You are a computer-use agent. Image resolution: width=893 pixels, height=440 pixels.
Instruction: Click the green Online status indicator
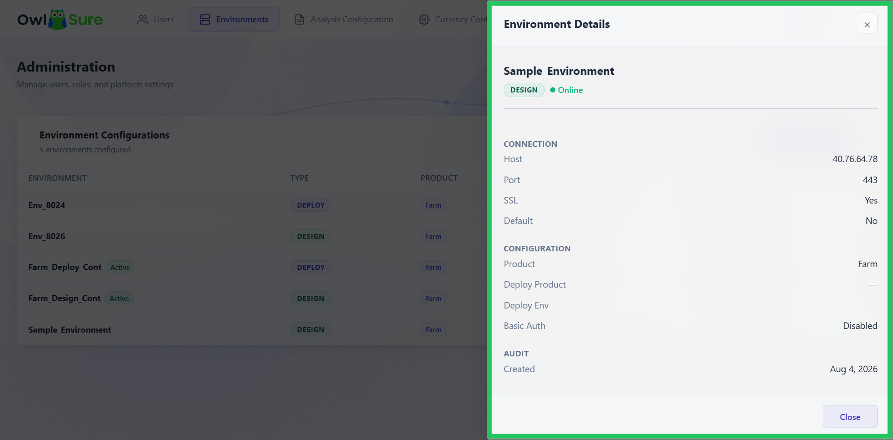566,90
